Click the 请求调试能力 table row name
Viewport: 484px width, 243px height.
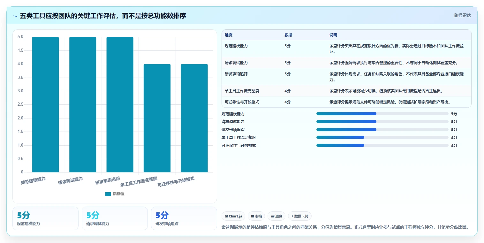click(236, 63)
